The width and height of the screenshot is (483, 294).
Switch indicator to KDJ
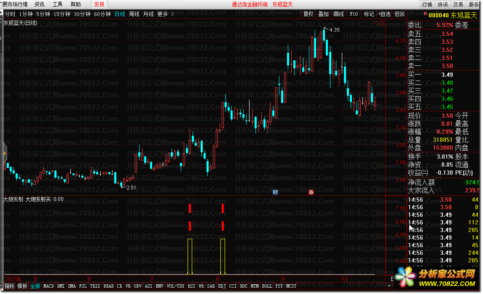click(x=222, y=286)
